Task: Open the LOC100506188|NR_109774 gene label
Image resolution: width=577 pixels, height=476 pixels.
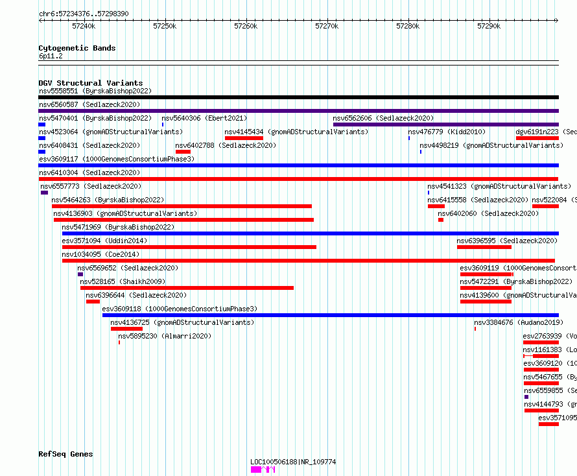Action: [293, 462]
